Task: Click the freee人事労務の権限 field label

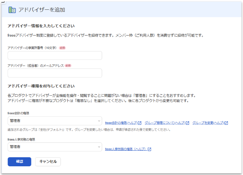Action: [21, 139]
